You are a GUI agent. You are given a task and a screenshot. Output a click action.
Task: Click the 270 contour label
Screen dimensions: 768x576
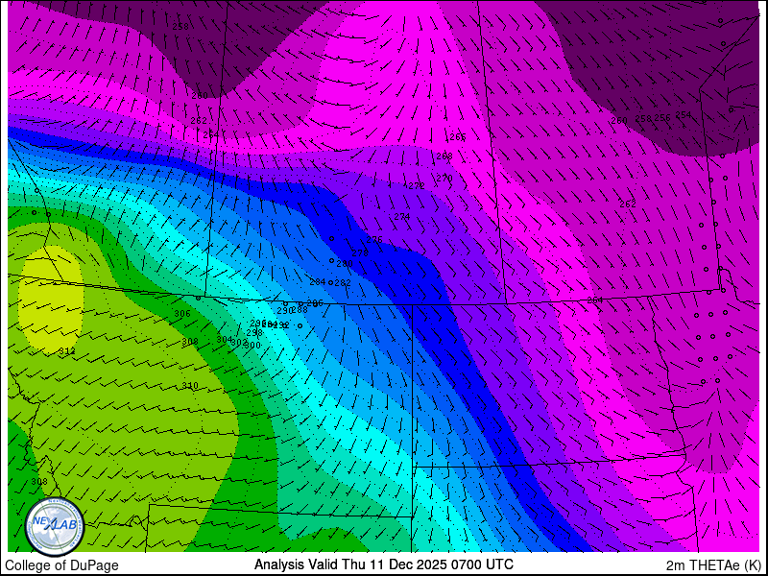click(x=444, y=179)
